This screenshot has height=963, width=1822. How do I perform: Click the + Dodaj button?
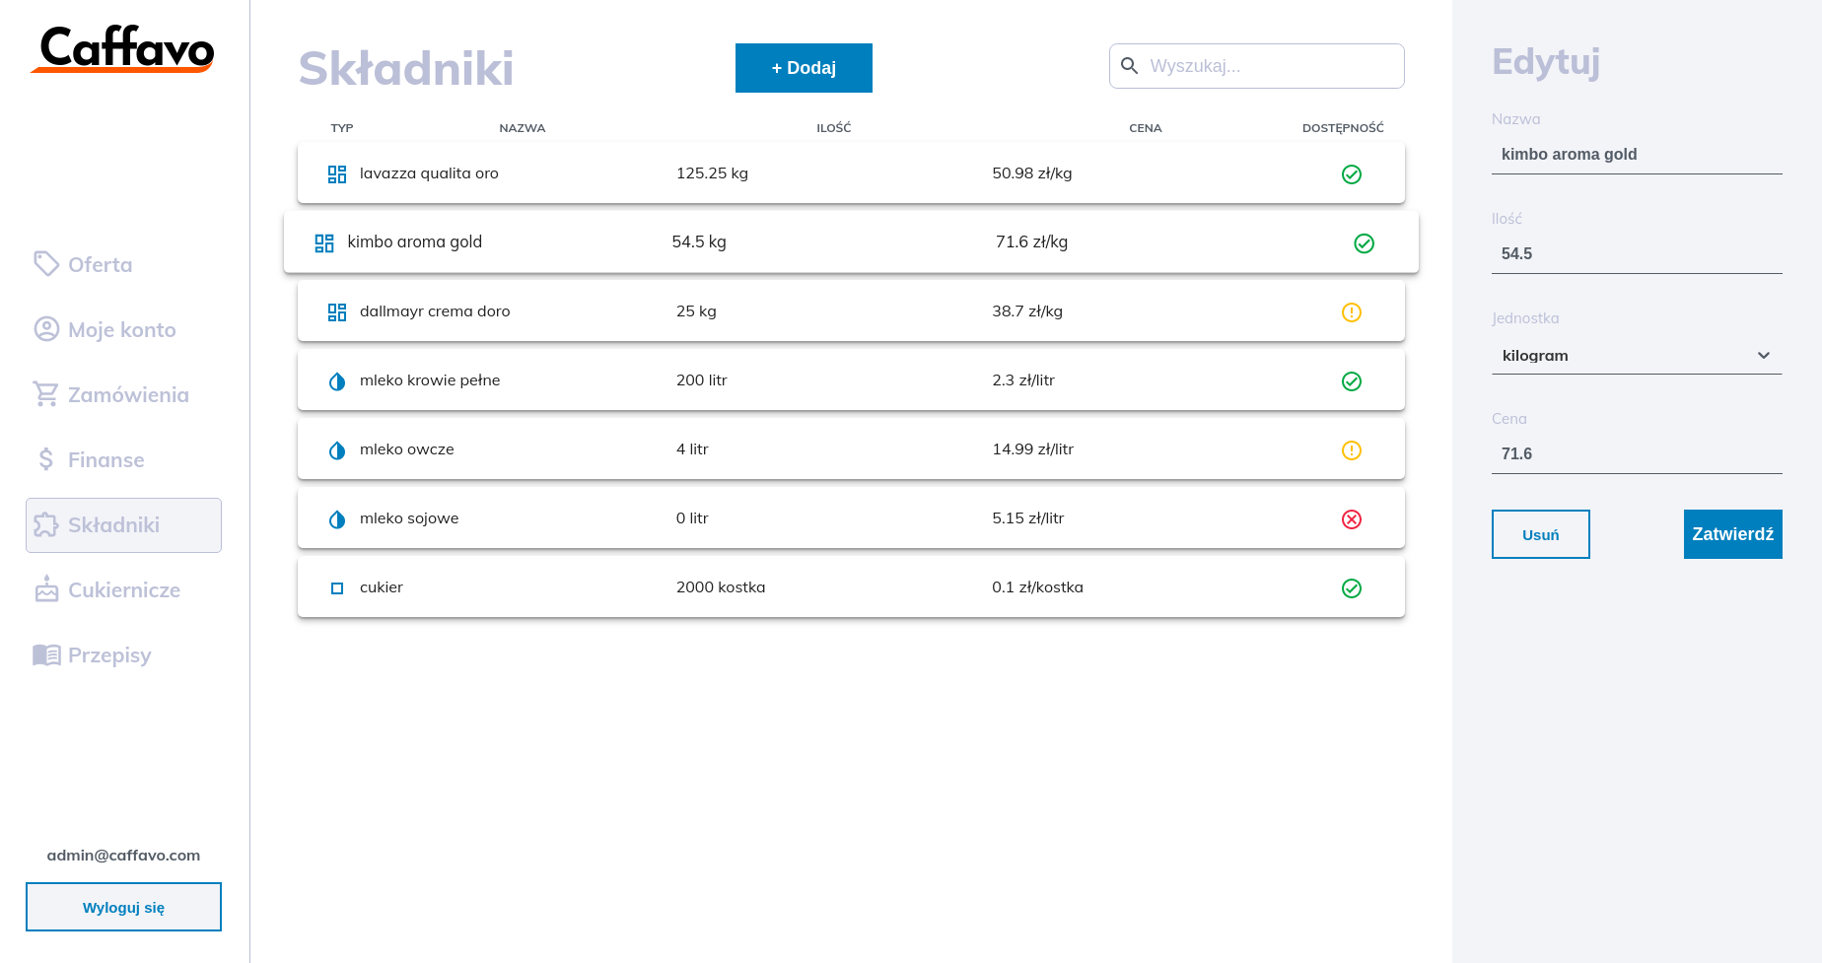tap(804, 68)
